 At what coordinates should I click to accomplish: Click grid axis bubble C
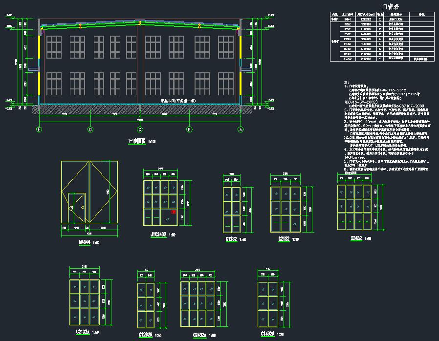coord(140,129)
